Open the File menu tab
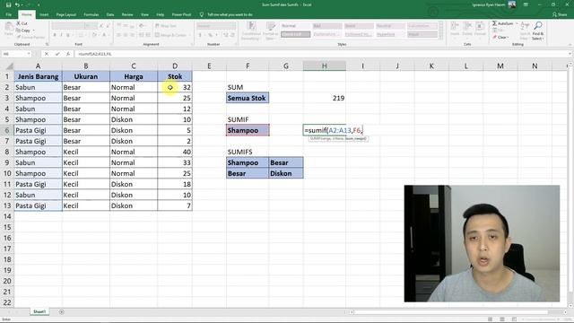Image resolution: width=574 pixels, height=323 pixels. pyautogui.click(x=9, y=14)
